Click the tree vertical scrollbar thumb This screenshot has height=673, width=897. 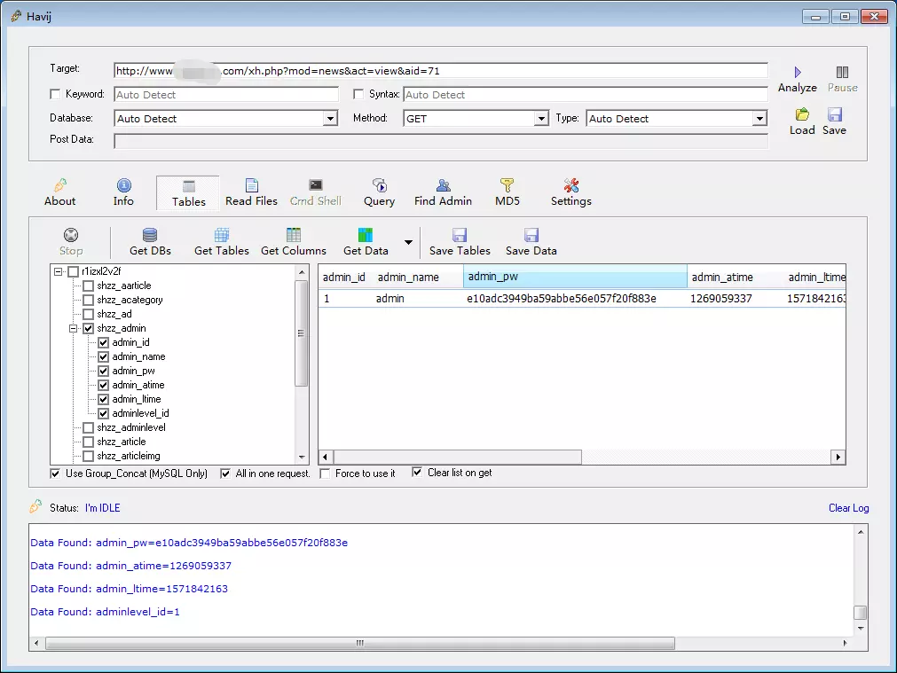pos(302,333)
